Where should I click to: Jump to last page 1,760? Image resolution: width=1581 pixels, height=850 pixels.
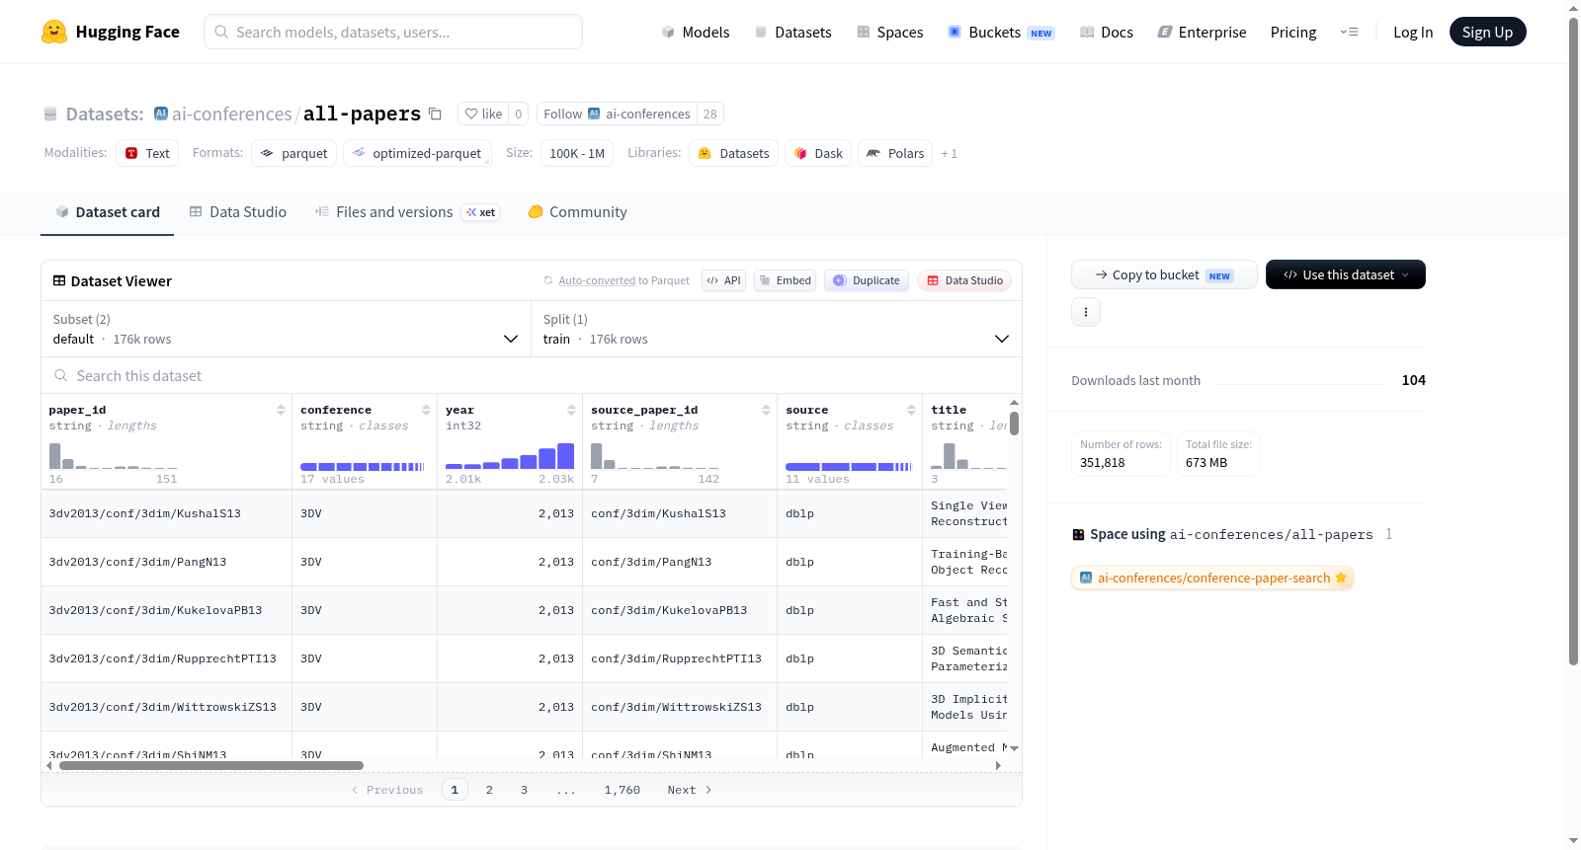(623, 790)
